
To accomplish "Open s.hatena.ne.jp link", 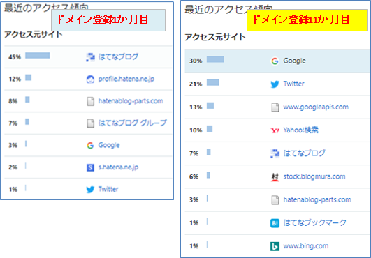I will 118,167.
